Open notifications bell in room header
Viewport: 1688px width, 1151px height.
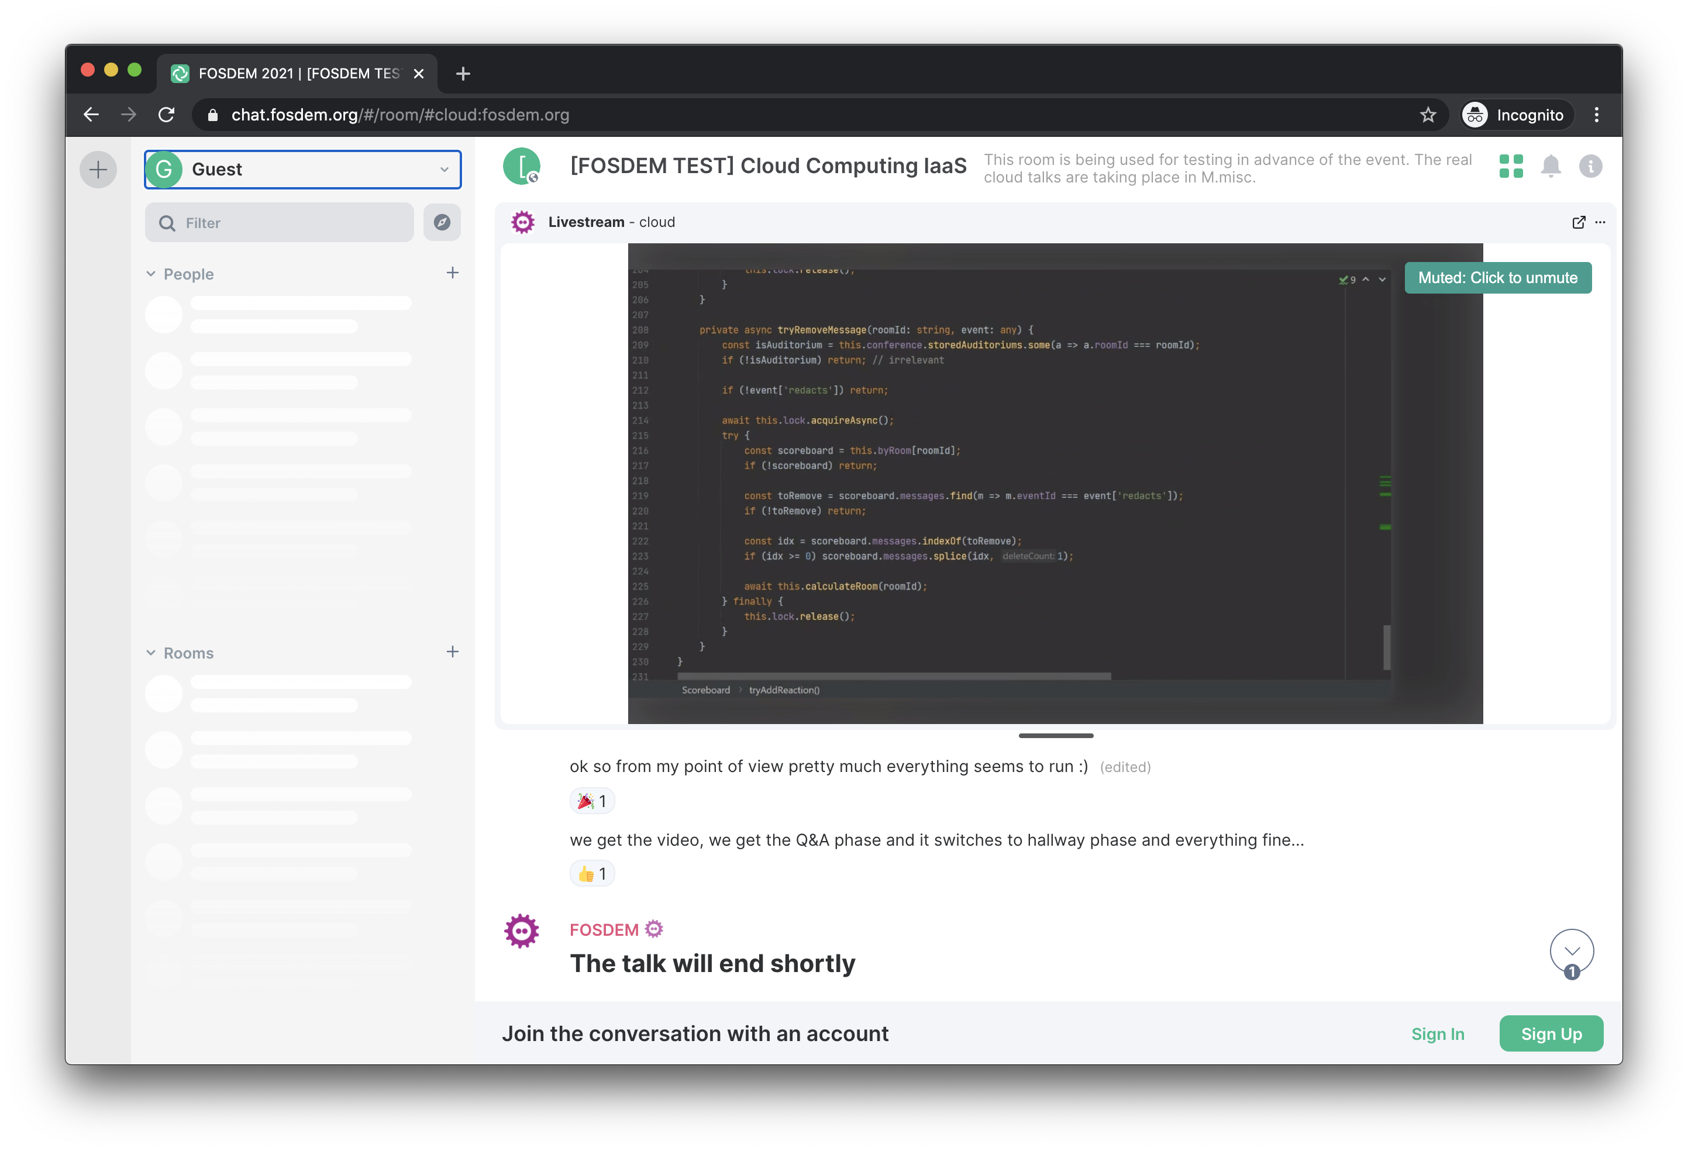tap(1551, 166)
